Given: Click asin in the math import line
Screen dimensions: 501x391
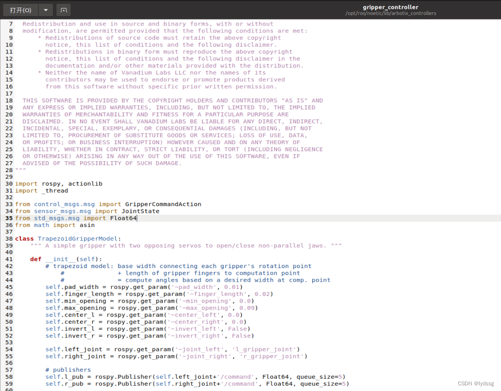Looking at the screenshot, I should [x=87, y=225].
